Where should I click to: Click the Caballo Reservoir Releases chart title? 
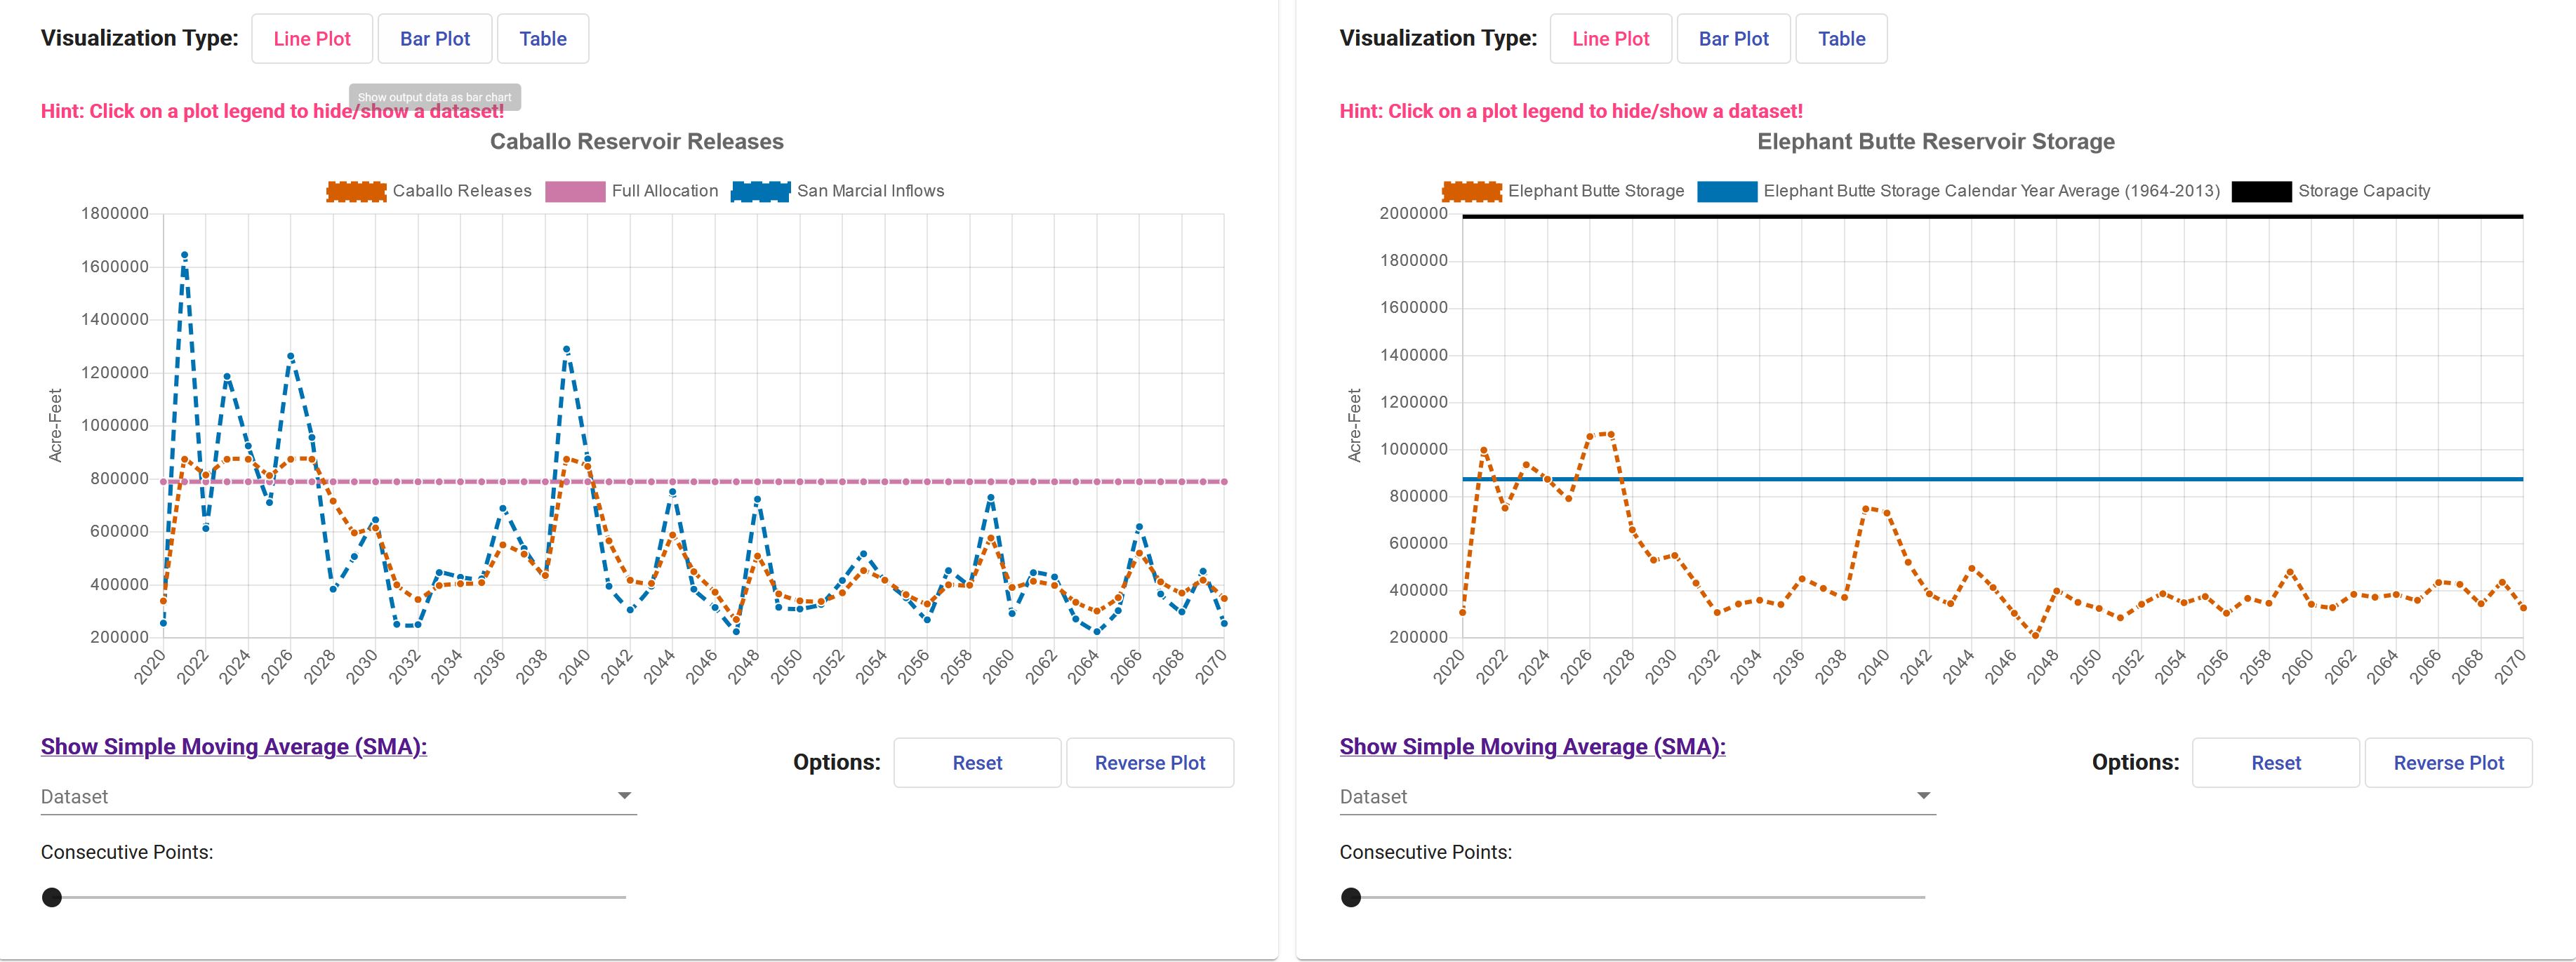pos(637,142)
